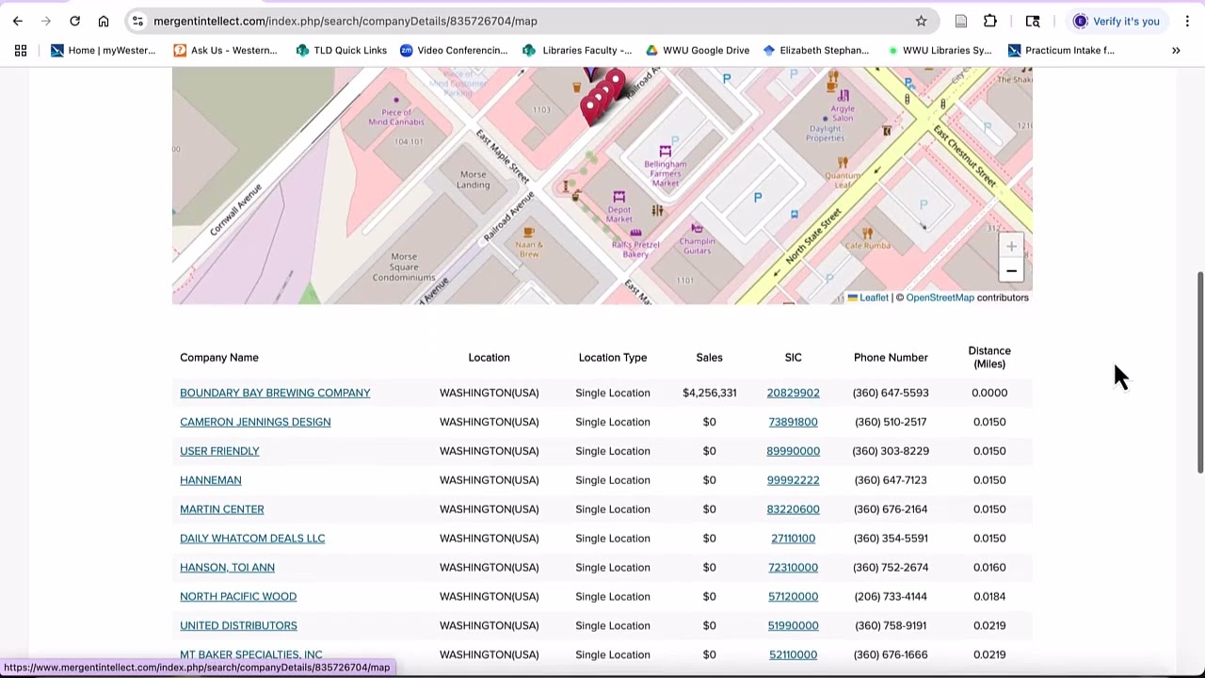This screenshot has height=678, width=1205.
Task: Open the Ask Us - Western bookmark
Action: (x=226, y=51)
